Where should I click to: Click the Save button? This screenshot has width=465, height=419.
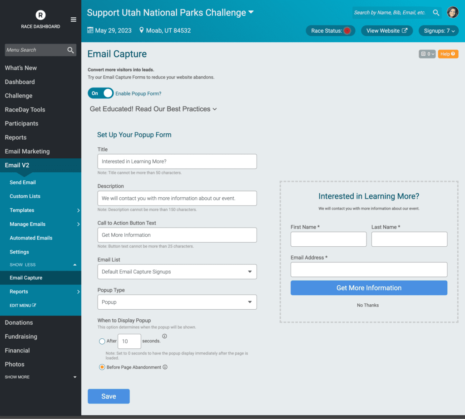(x=109, y=396)
